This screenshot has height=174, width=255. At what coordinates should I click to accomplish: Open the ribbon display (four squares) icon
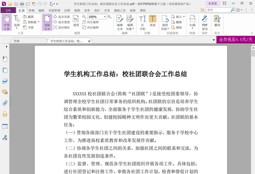[x=225, y=3]
